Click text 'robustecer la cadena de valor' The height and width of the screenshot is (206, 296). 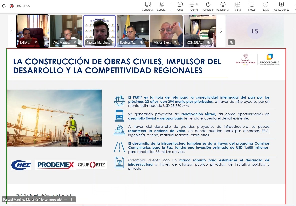(157, 131)
